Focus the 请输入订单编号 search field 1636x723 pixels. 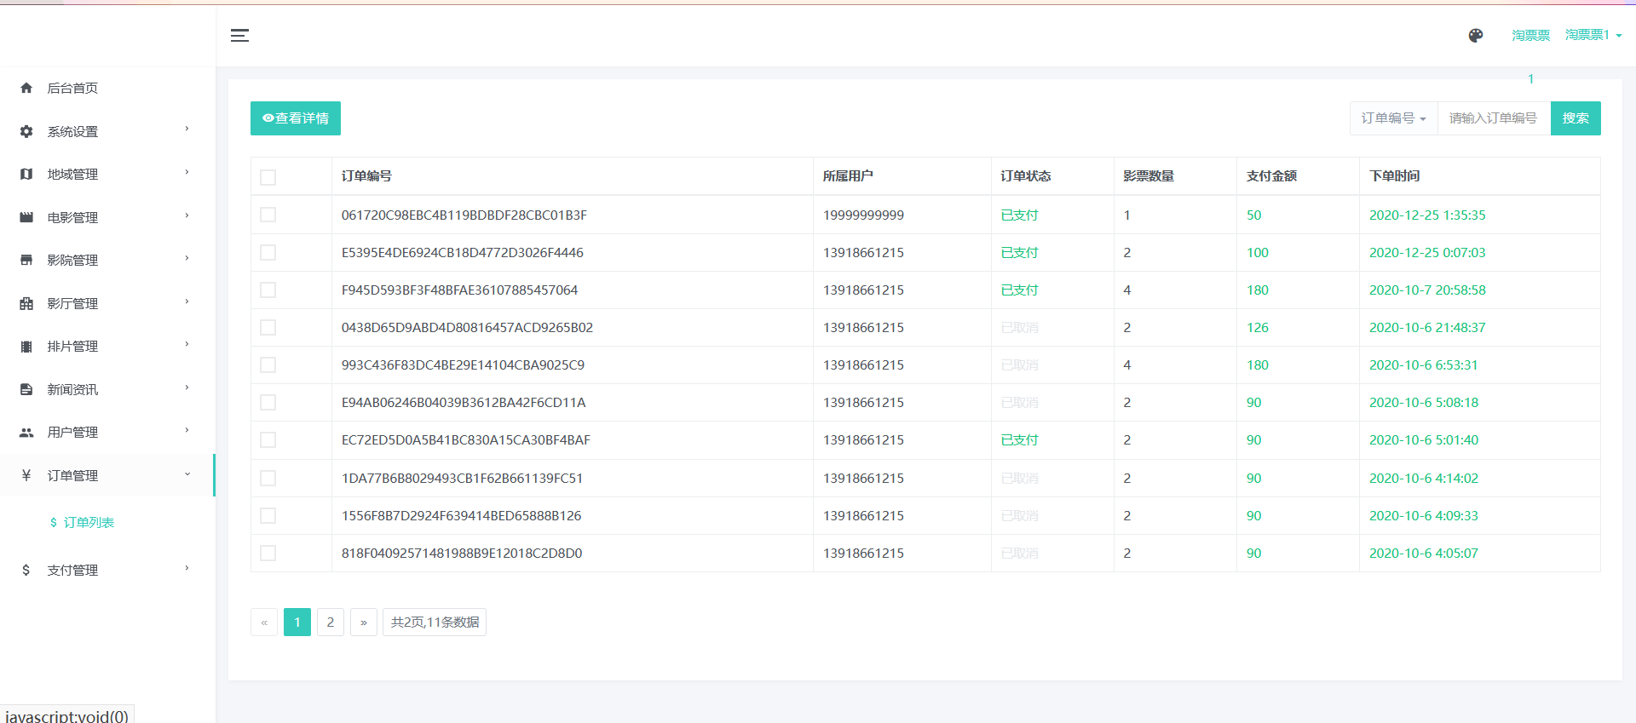pos(1493,118)
